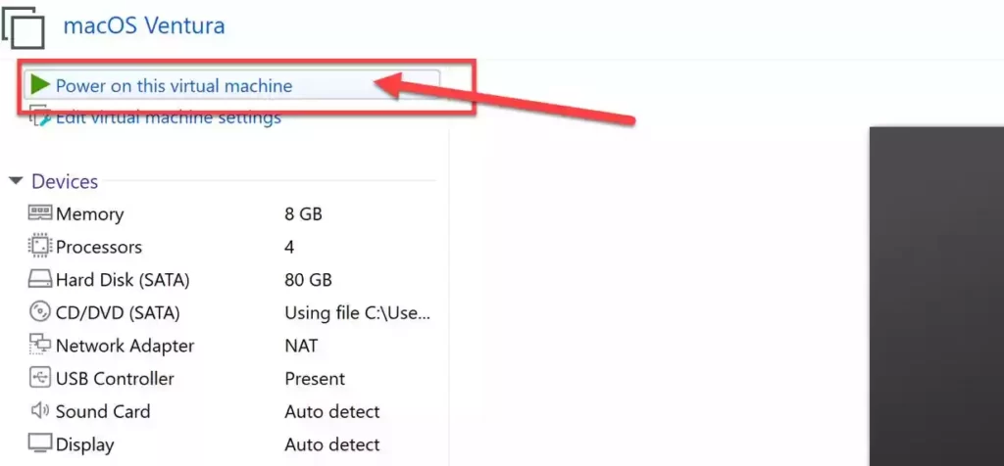This screenshot has height=466, width=1004.
Task: Click the Present USB value
Action: [x=315, y=379]
